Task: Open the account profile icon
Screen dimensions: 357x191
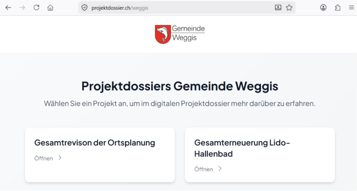Action: [323, 8]
